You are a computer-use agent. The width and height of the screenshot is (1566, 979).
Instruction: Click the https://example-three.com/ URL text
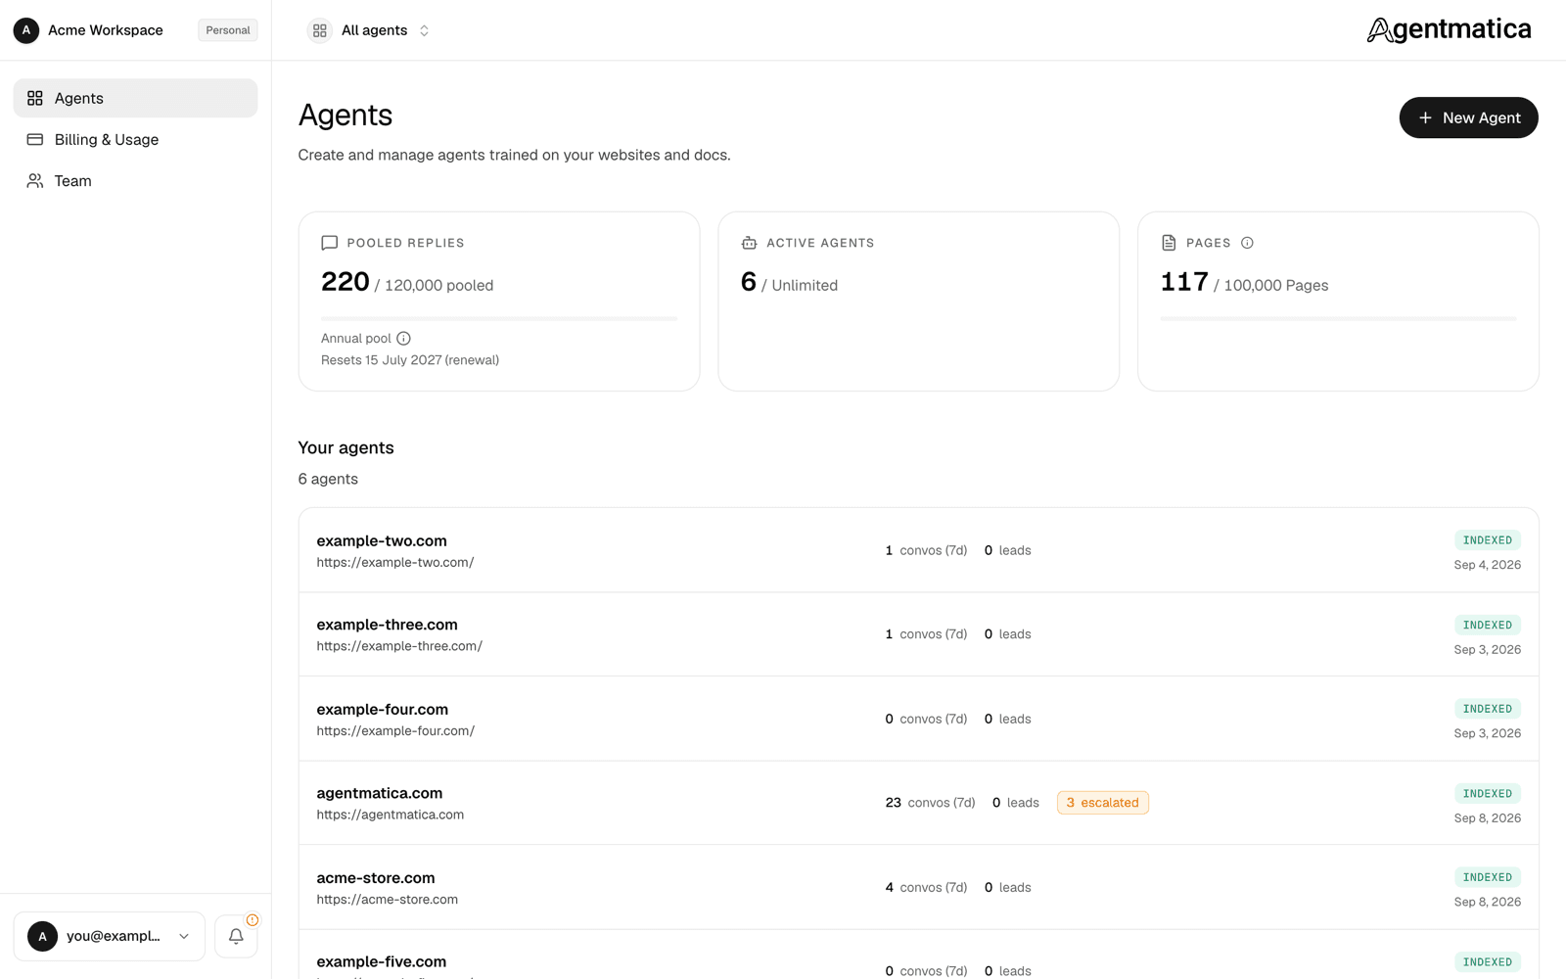pyautogui.click(x=399, y=646)
